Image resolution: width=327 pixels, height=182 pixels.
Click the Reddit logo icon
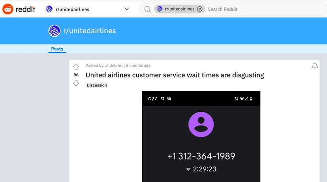(x=8, y=9)
